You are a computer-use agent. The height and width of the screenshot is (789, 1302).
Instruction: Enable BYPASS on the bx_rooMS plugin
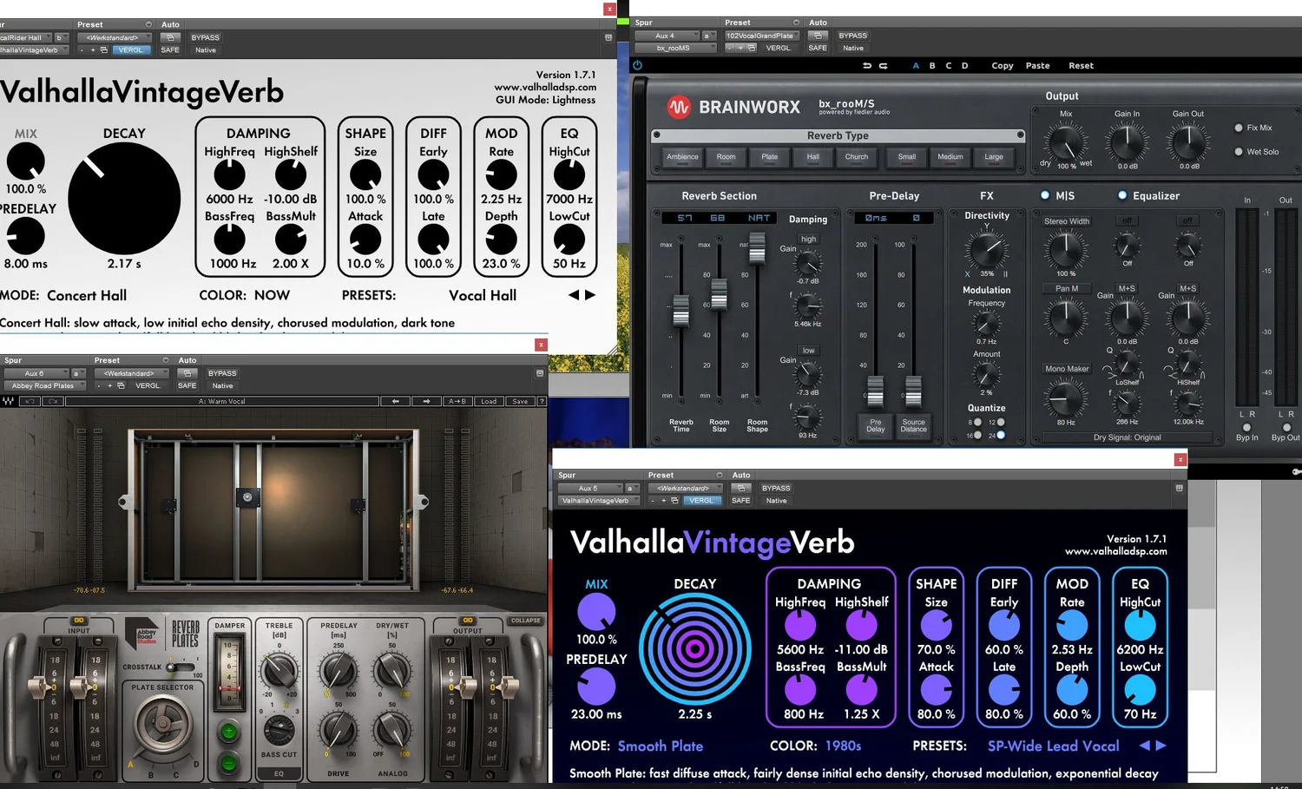(x=852, y=36)
